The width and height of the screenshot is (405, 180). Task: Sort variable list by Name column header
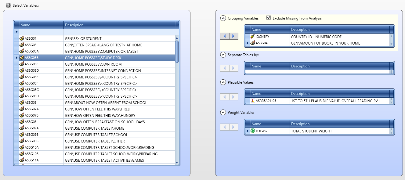tap(41, 25)
